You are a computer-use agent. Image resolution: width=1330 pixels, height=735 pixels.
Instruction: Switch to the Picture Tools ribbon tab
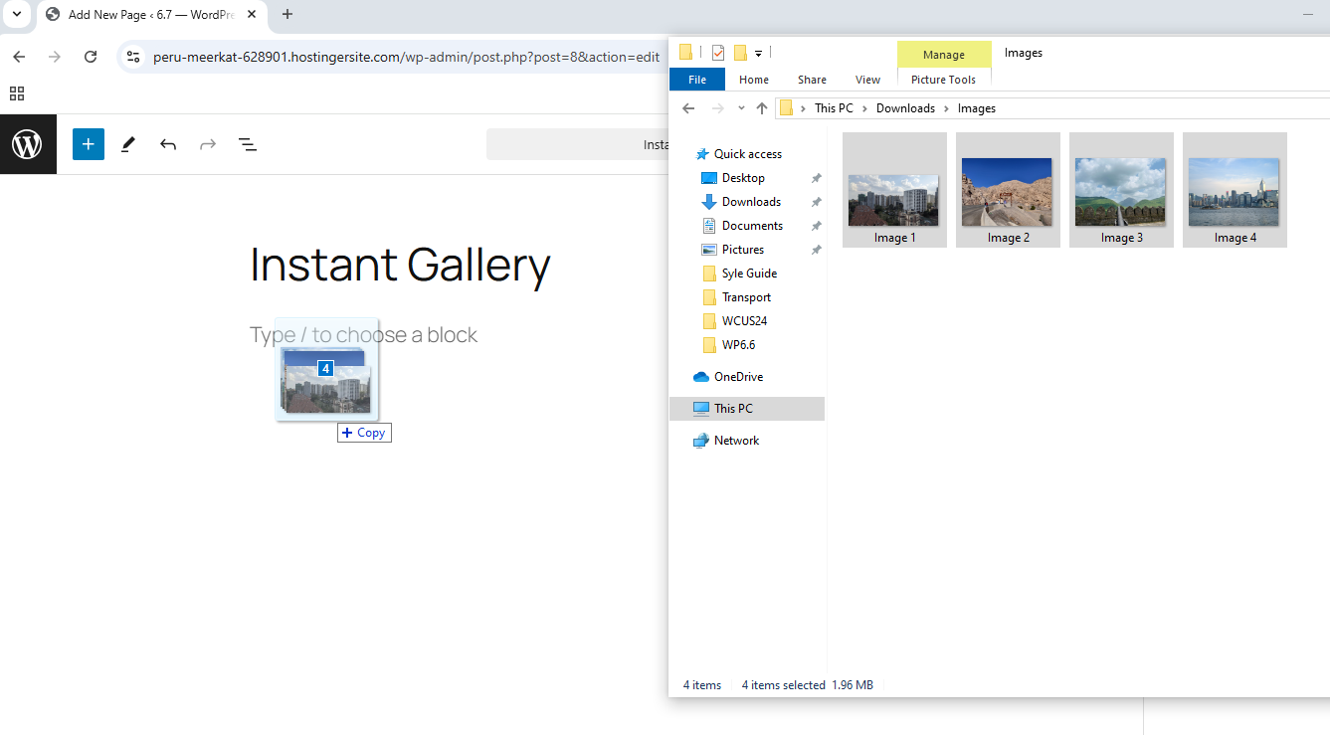coord(943,79)
